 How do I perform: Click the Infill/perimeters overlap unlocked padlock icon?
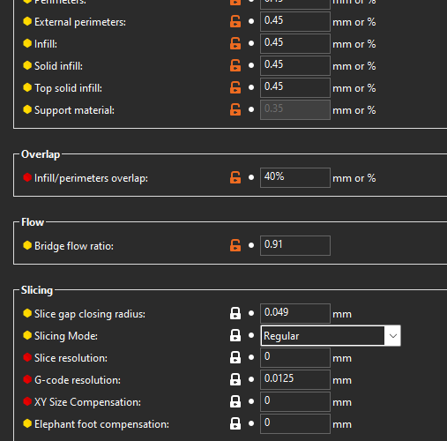click(x=235, y=178)
